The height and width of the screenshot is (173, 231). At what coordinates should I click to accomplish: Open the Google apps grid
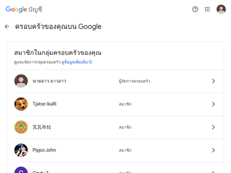click(x=207, y=9)
